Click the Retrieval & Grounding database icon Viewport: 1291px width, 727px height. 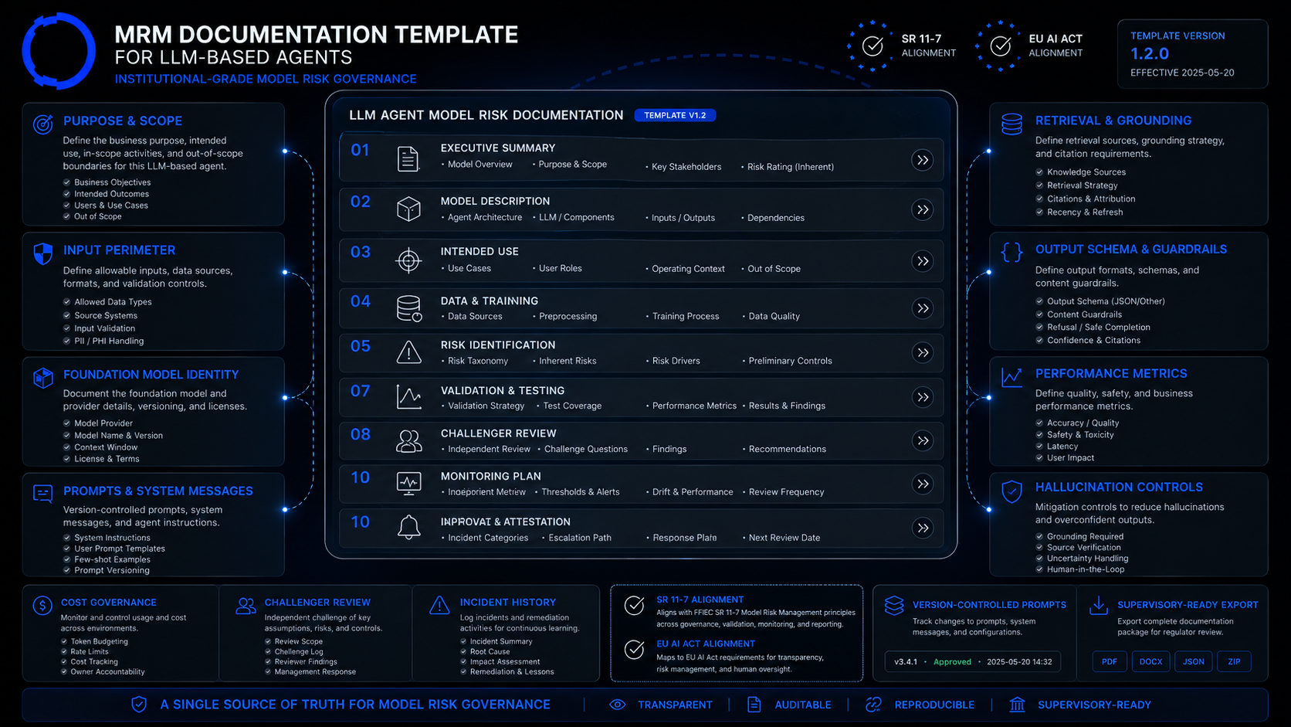1011,124
